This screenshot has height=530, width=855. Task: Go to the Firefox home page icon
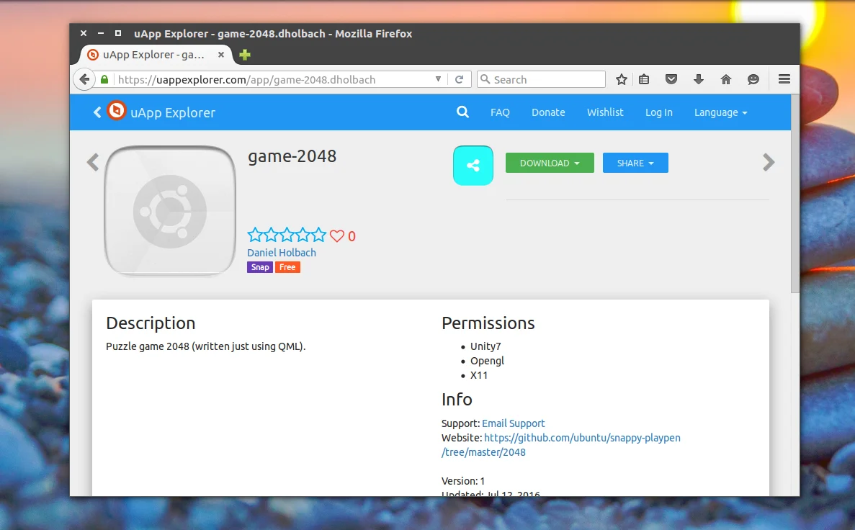tap(726, 80)
